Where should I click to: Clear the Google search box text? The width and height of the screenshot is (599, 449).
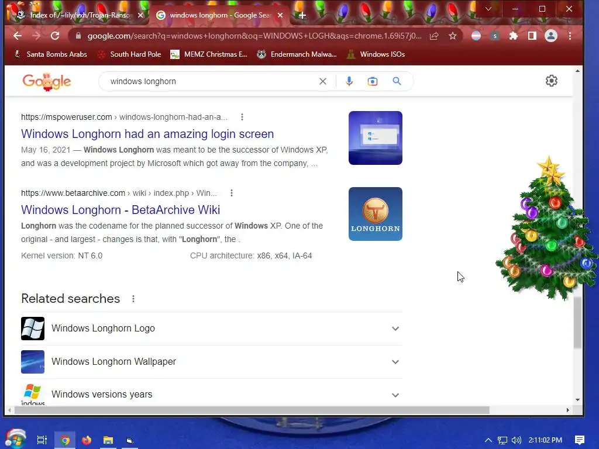point(323,81)
